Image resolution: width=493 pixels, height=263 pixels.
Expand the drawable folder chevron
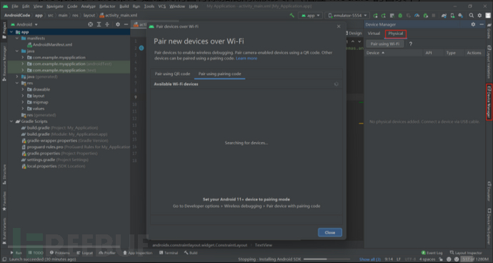23,89
